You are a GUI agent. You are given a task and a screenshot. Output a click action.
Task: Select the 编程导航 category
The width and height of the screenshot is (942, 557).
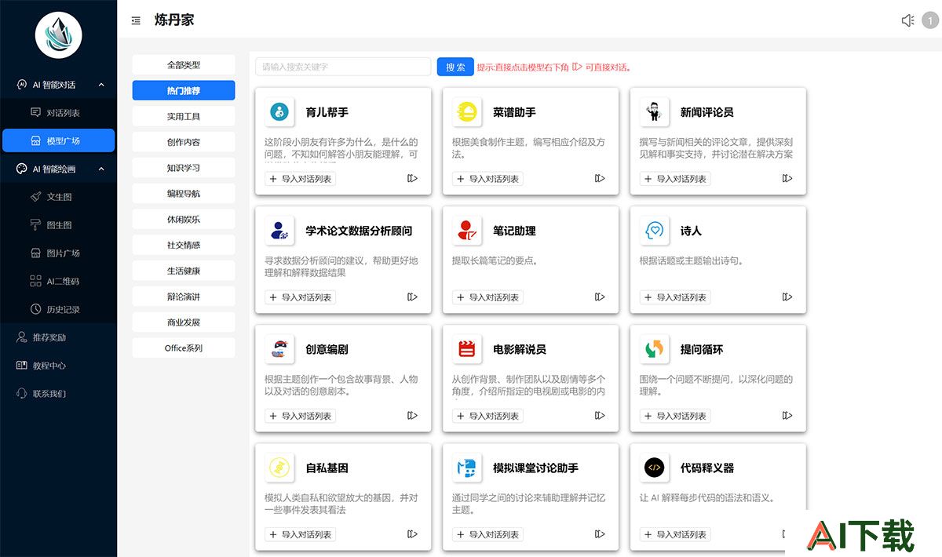pos(184,193)
